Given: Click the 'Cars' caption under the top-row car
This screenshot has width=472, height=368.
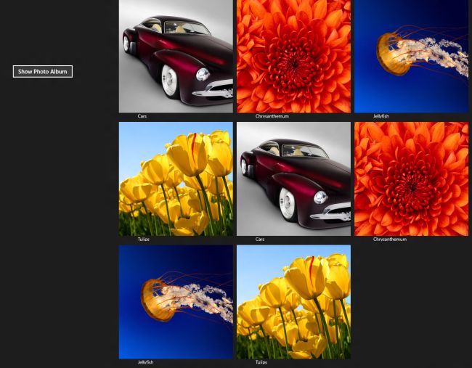Looking at the screenshot, I should (x=142, y=116).
